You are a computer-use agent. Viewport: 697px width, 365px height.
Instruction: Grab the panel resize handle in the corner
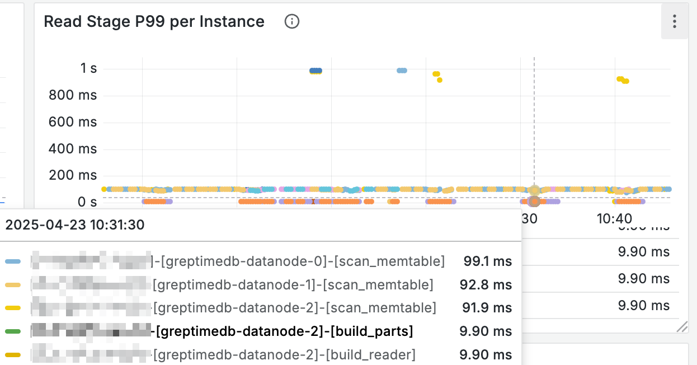(682, 326)
